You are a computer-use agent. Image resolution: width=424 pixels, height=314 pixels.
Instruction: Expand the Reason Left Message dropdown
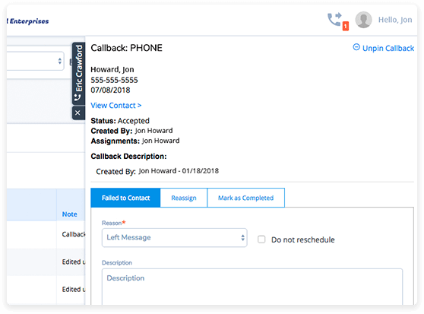tap(175, 238)
